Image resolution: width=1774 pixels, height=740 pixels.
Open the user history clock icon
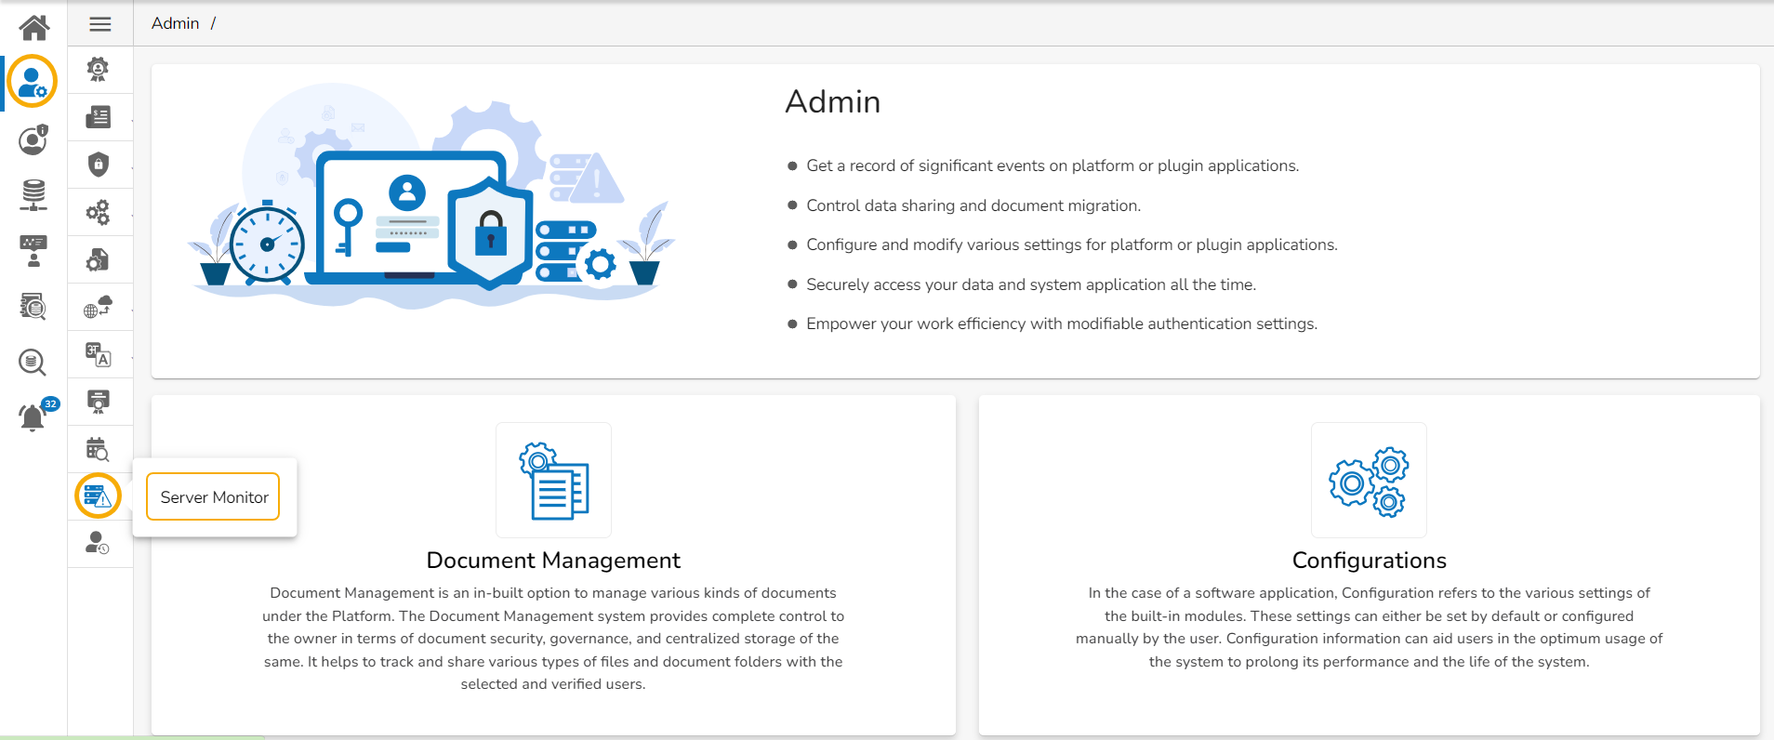click(x=98, y=543)
